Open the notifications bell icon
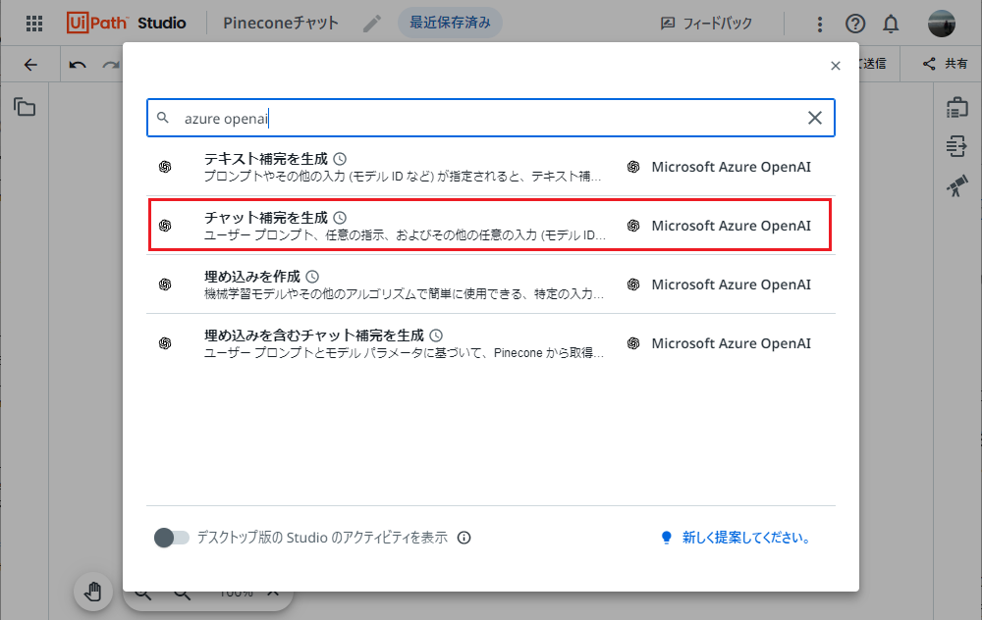Screen dimensions: 982x620 pos(891,24)
